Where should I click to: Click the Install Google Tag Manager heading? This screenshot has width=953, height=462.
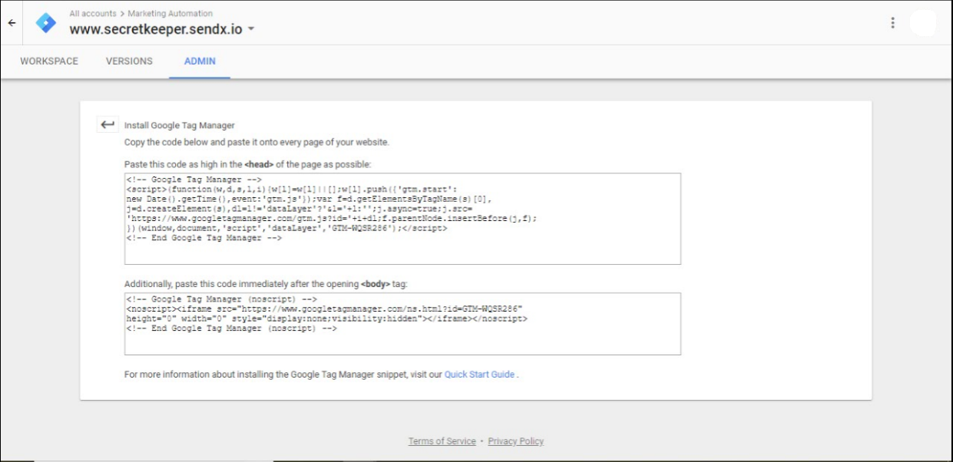click(180, 125)
